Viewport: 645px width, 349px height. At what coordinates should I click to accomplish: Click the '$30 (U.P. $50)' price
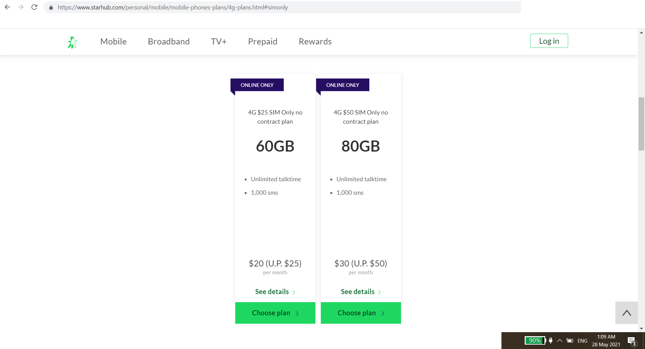click(361, 263)
